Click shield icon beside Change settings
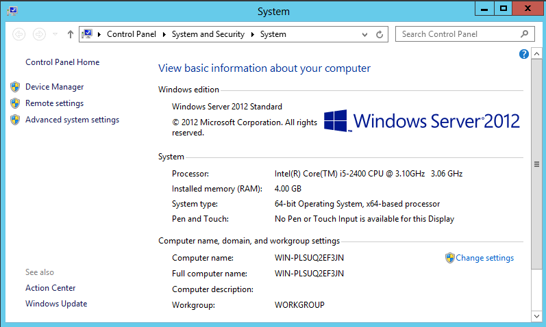 coord(450,258)
